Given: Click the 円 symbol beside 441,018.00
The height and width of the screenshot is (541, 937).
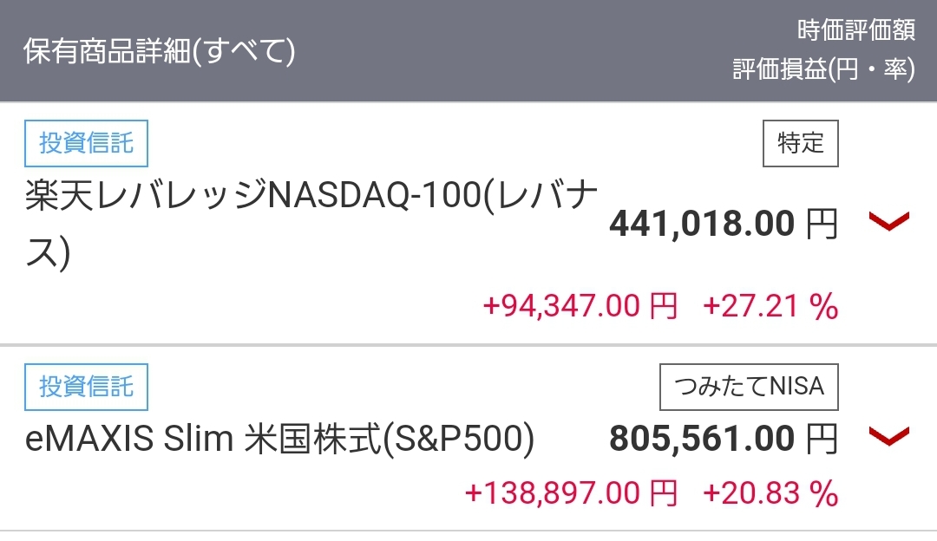Looking at the screenshot, I should coord(822,225).
